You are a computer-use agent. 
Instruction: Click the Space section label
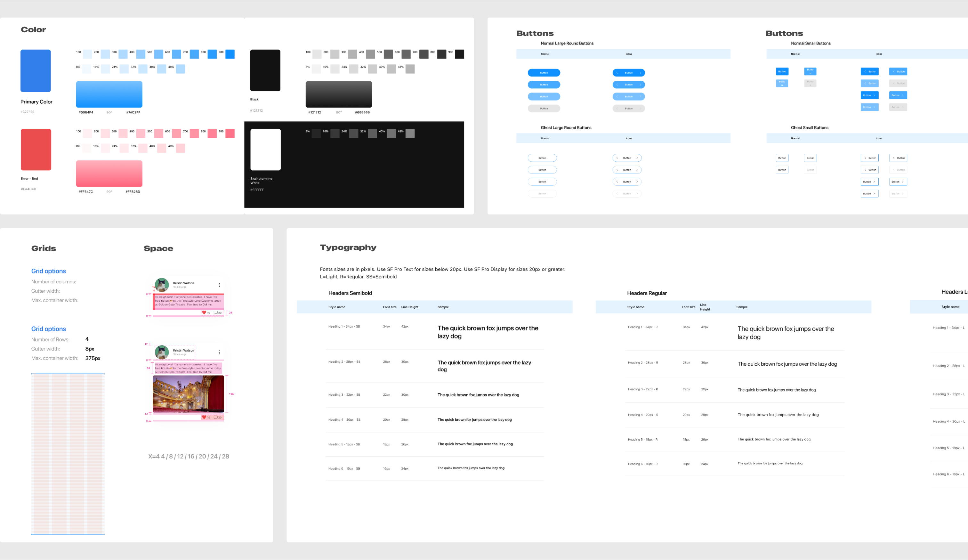point(158,247)
